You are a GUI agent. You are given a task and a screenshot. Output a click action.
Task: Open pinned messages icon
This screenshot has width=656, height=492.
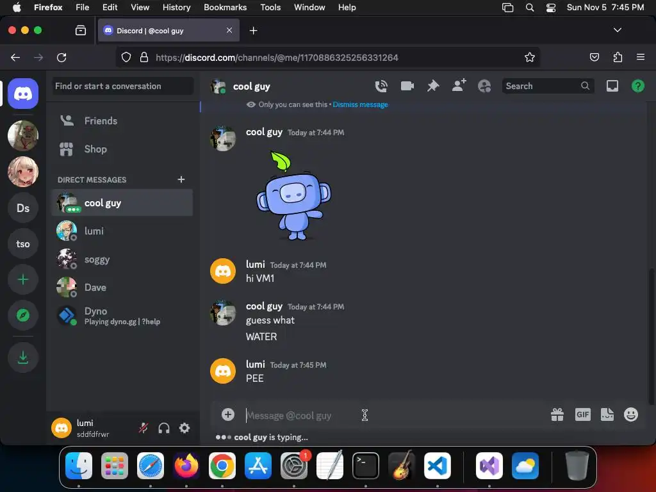tap(433, 86)
